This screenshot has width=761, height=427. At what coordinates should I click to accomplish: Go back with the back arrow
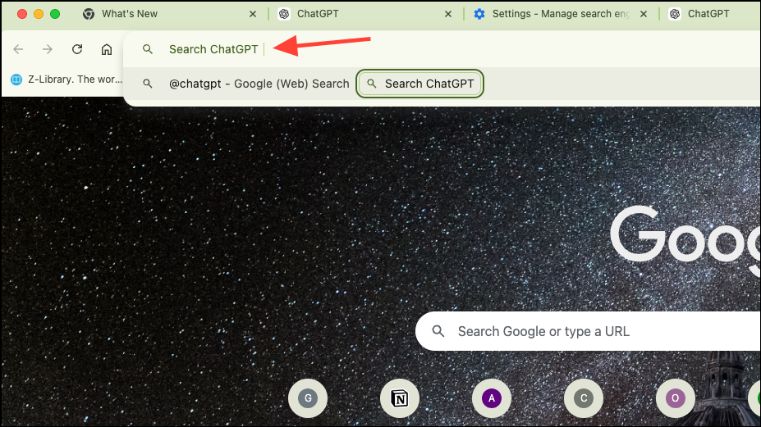(18, 49)
